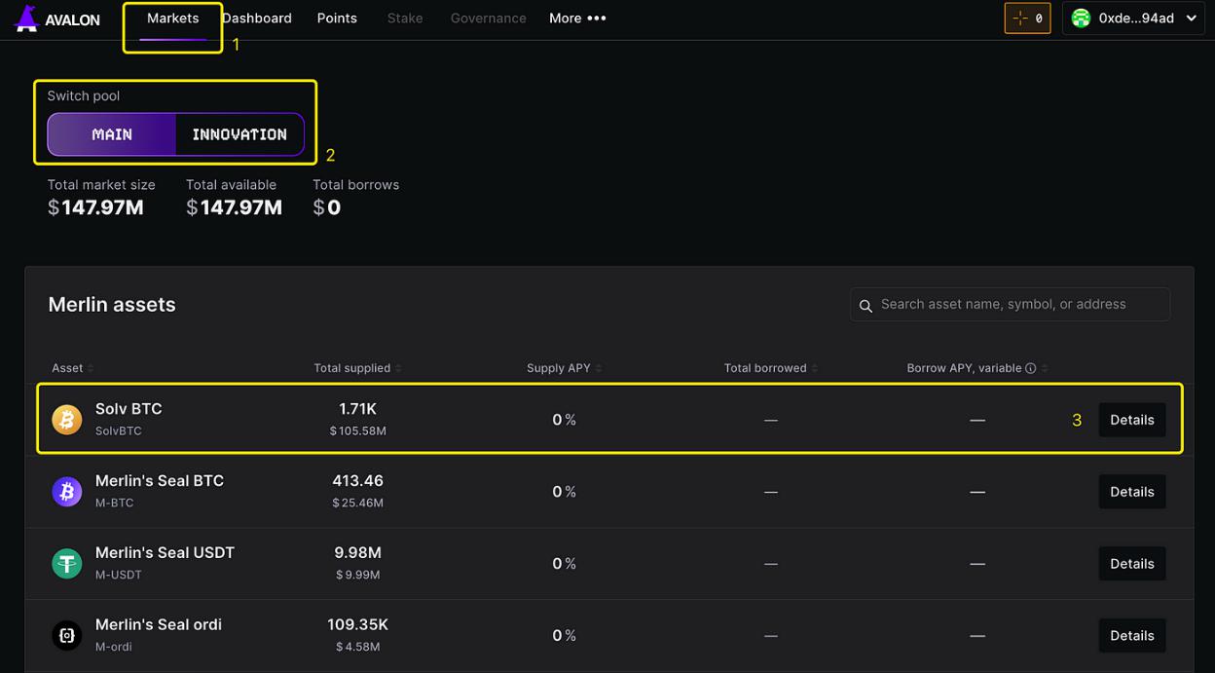Screen dimensions: 1215x673
Task: Switch to the MAIN pool
Action: (112, 134)
